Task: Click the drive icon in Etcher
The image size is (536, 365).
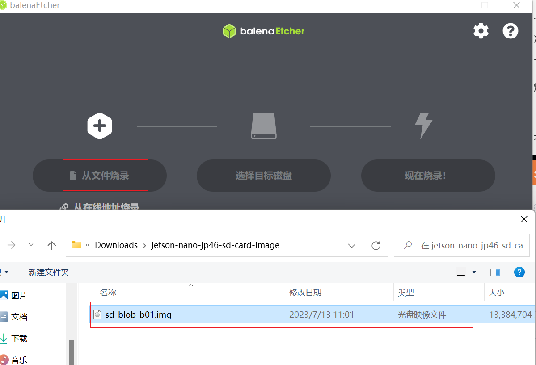Action: coord(264,126)
